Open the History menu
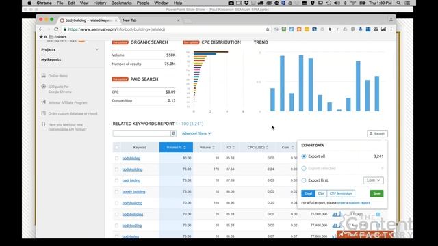The width and height of the screenshot is (438, 246). pos(100,3)
